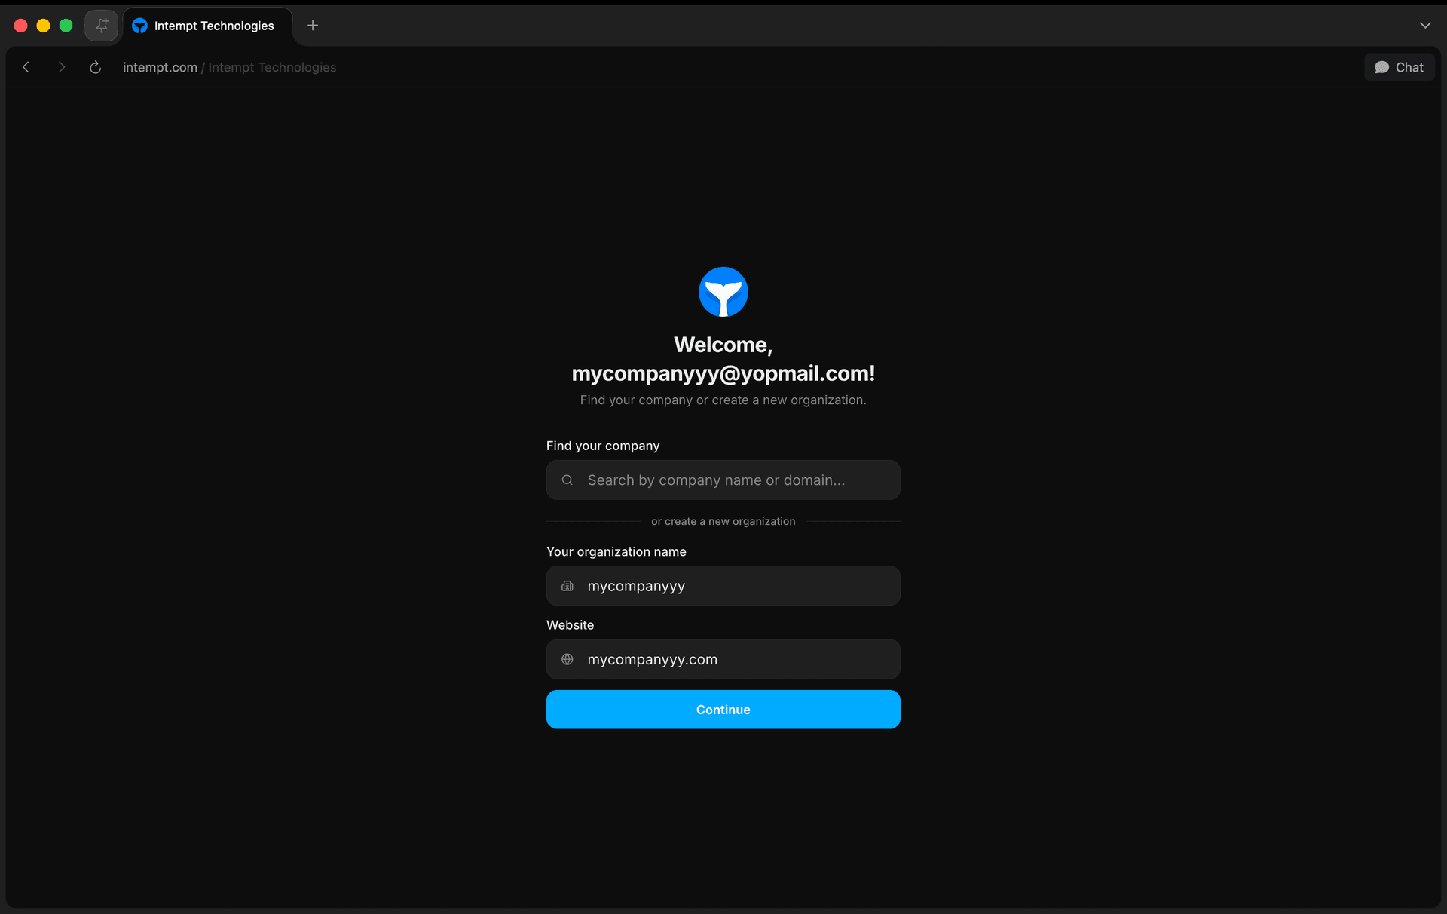Select the Intempt Technologies tab
Viewport: 1447px width, 914px height.
pyautogui.click(x=207, y=26)
